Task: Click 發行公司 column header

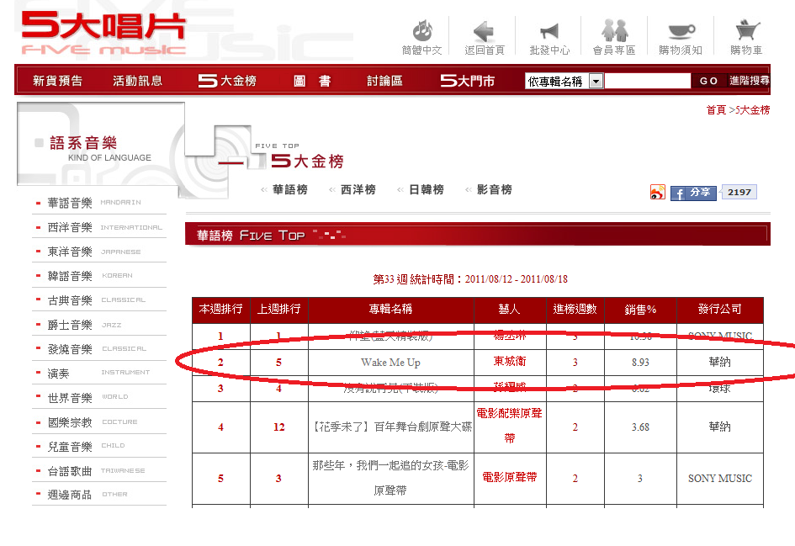Action: click(719, 310)
